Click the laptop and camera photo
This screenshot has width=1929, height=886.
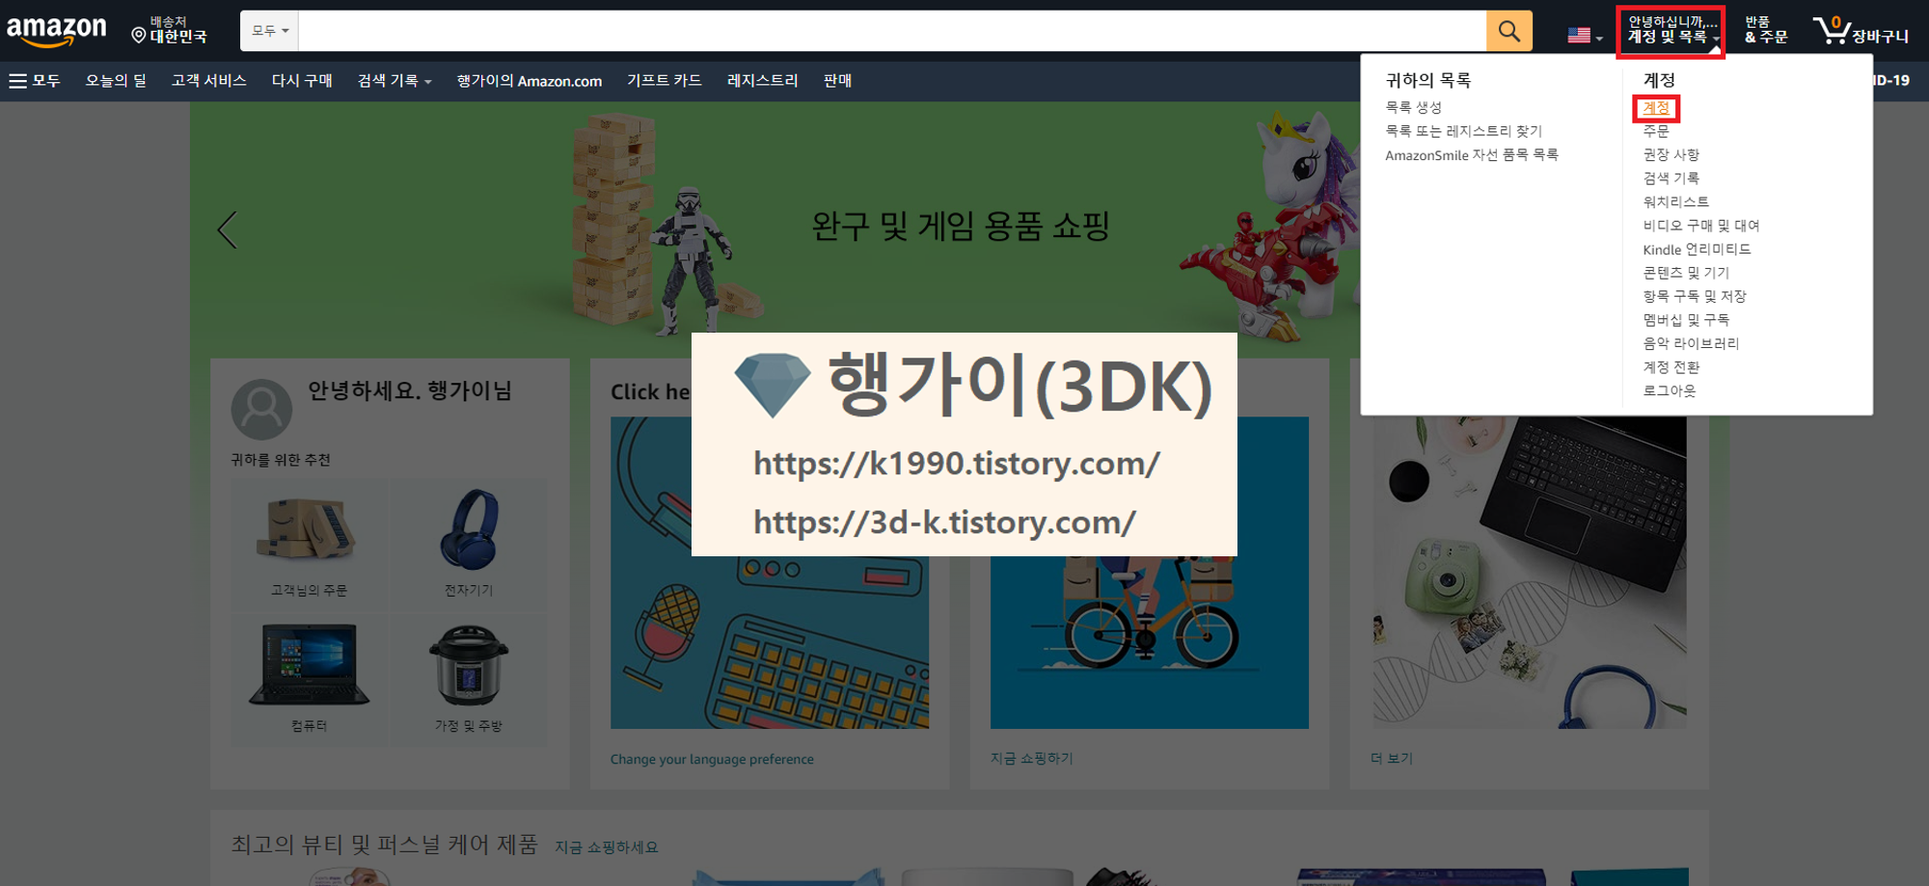point(1530,572)
